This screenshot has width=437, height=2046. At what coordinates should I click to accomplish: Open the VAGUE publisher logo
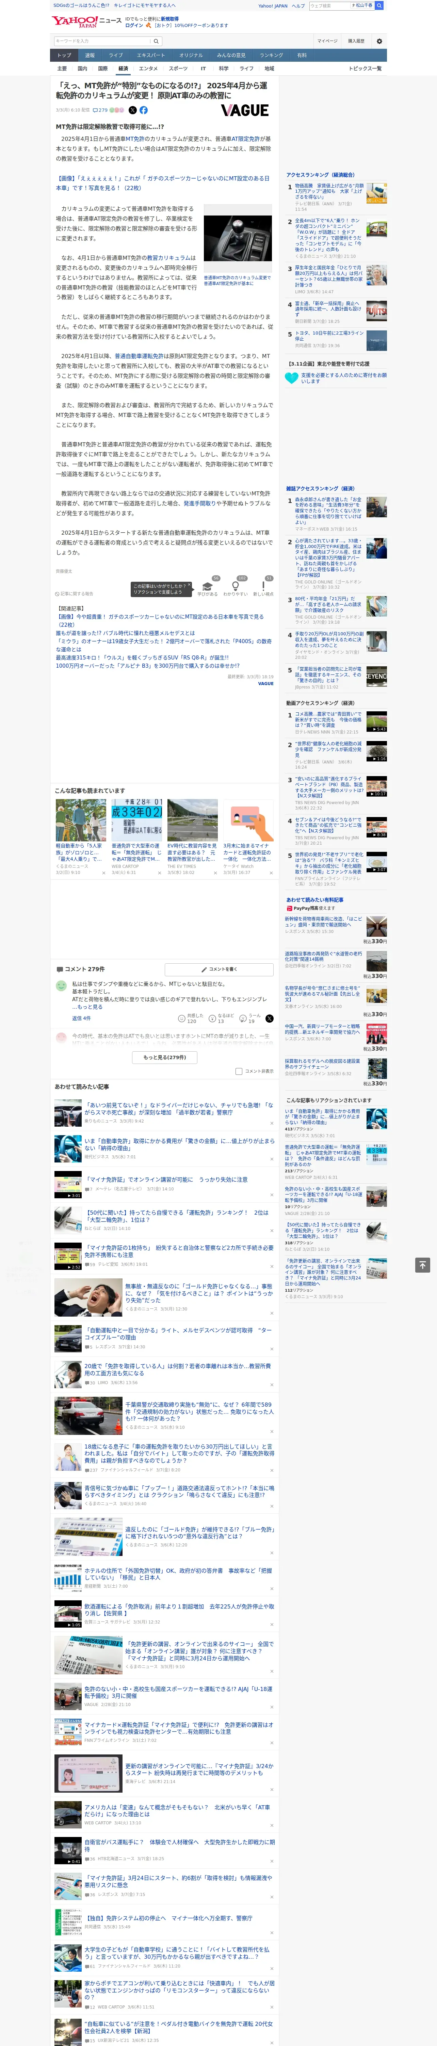click(x=244, y=110)
